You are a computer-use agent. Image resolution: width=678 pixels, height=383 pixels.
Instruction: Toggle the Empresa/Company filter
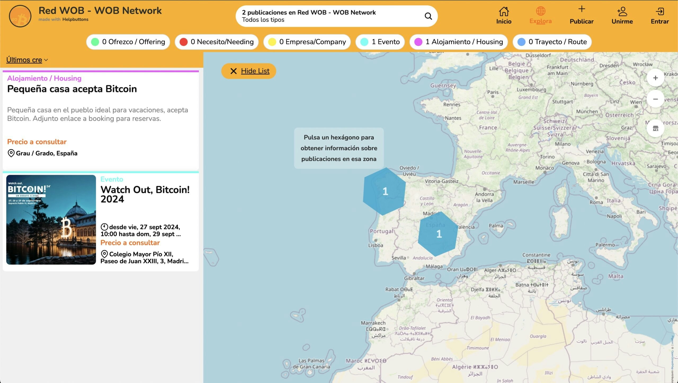tap(307, 42)
